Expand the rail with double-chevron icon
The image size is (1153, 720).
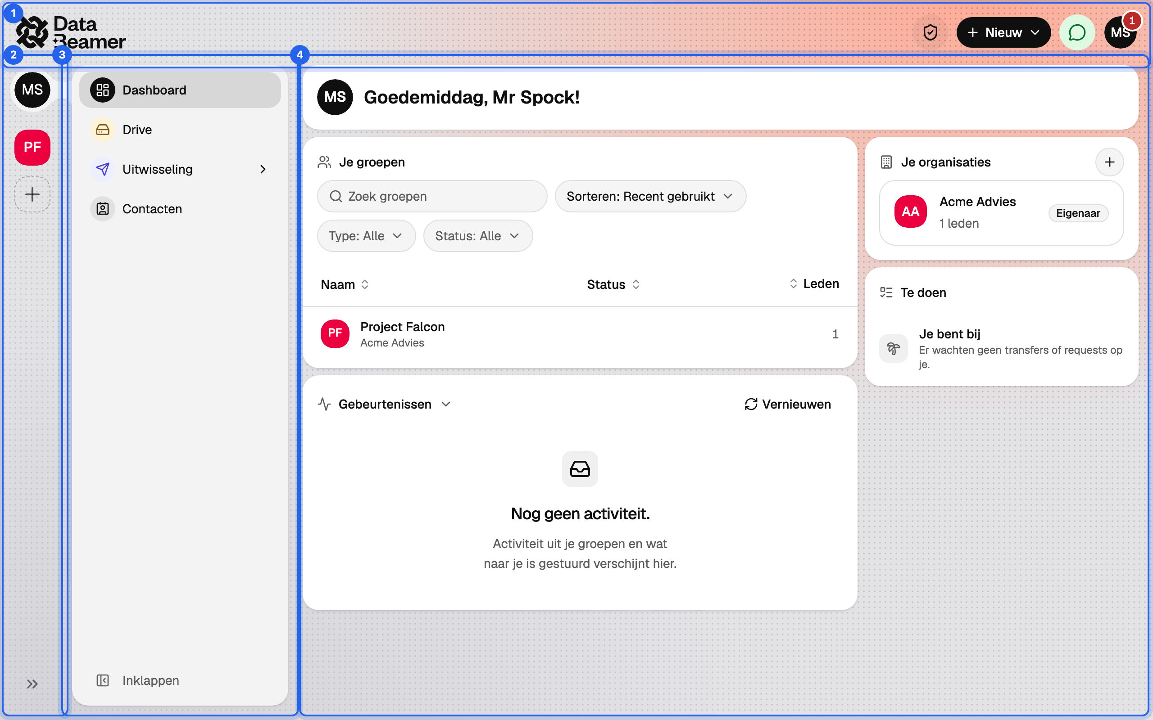[x=32, y=684]
